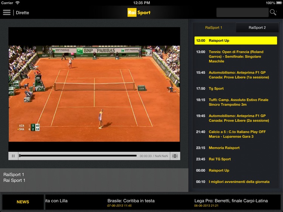Viewport: 283px width, 212px height.
Task: Tap the Rai Sport logo
Action: (139, 12)
